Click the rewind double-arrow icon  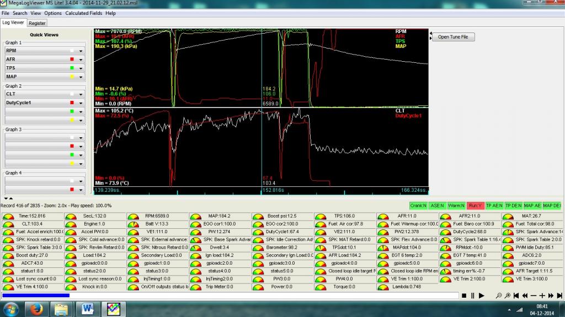[x=525, y=295]
